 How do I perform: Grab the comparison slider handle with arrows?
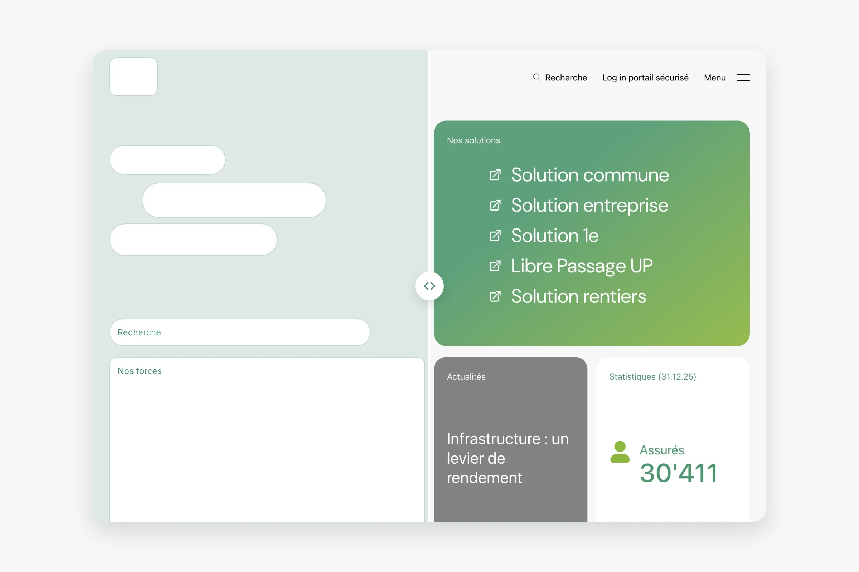429,286
